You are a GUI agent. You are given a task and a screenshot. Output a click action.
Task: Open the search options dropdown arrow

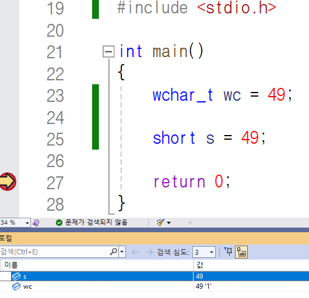[122, 252]
